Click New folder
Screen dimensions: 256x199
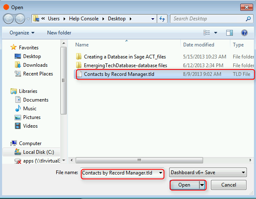pos(59,33)
